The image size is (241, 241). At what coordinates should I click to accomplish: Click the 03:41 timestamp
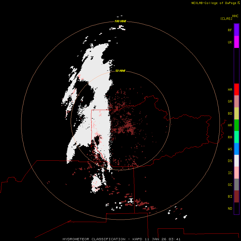tap(174, 239)
